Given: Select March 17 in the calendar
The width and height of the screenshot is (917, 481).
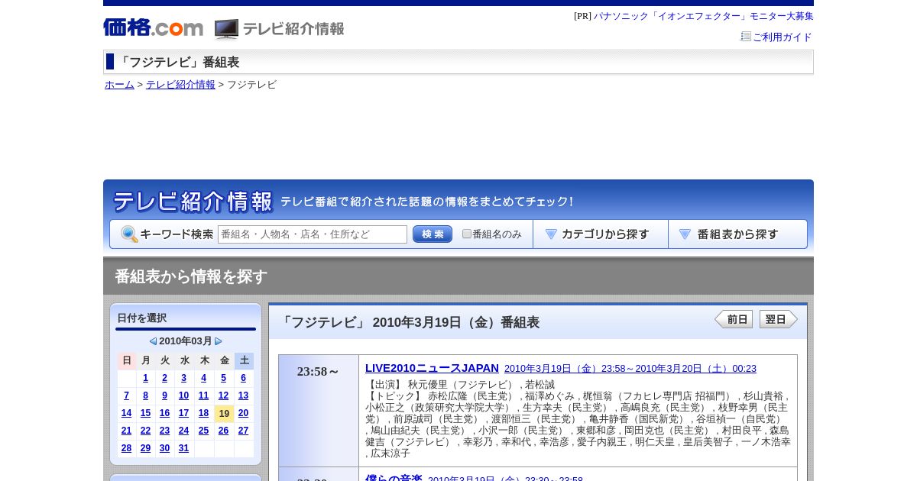Looking at the screenshot, I should click(x=183, y=413).
